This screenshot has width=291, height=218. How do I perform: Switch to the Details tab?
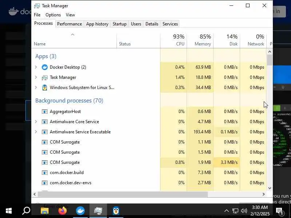pos(152,24)
